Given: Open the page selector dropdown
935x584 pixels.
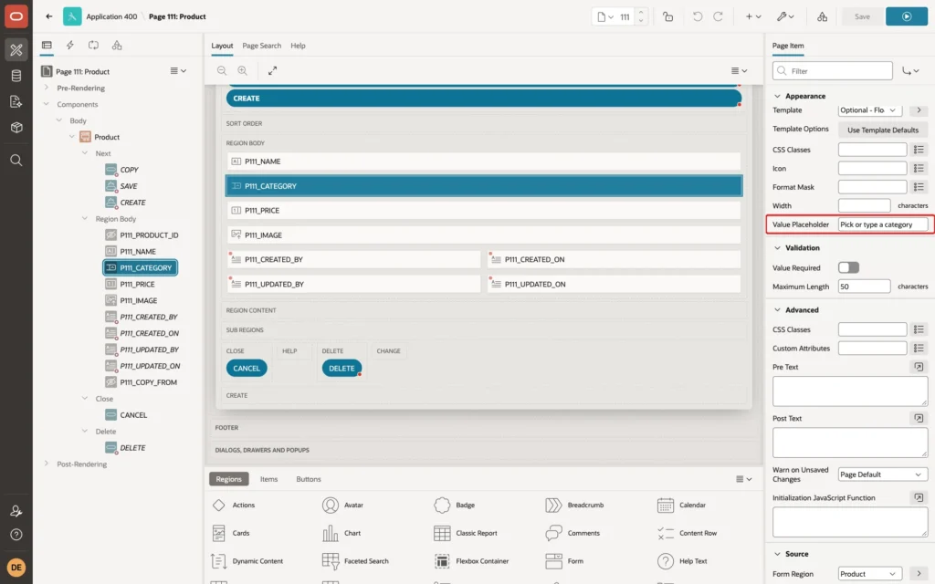Looking at the screenshot, I should (x=605, y=16).
